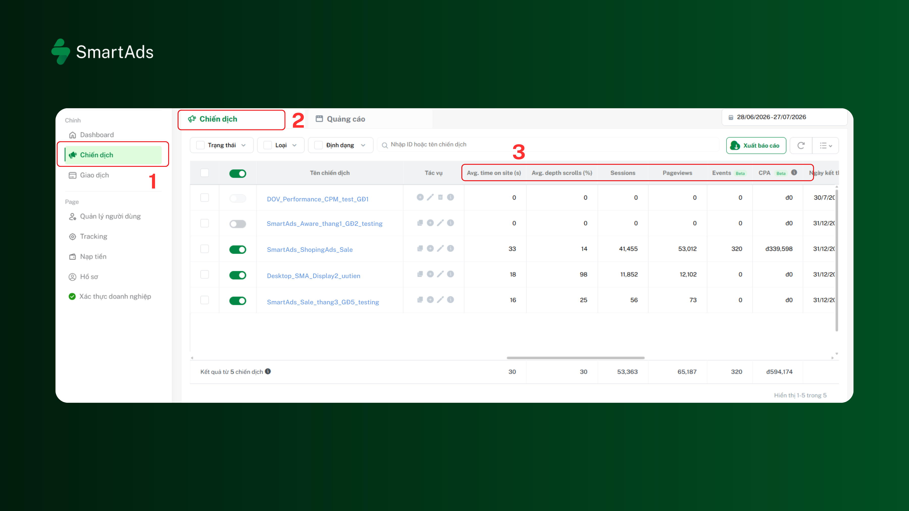Edit Desktop_SMA_Display2_uutien with pencil
Screen dimensions: 909x511
point(440,274)
